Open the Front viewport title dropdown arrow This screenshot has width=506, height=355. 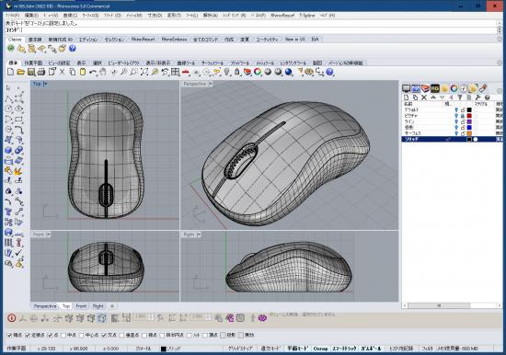coord(49,235)
